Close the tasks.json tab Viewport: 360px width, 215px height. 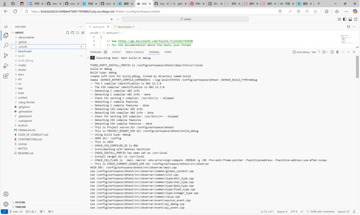pyautogui.click(x=108, y=27)
